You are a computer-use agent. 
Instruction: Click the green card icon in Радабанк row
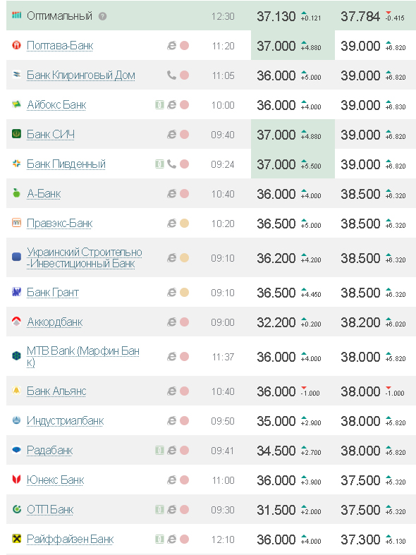(x=159, y=450)
